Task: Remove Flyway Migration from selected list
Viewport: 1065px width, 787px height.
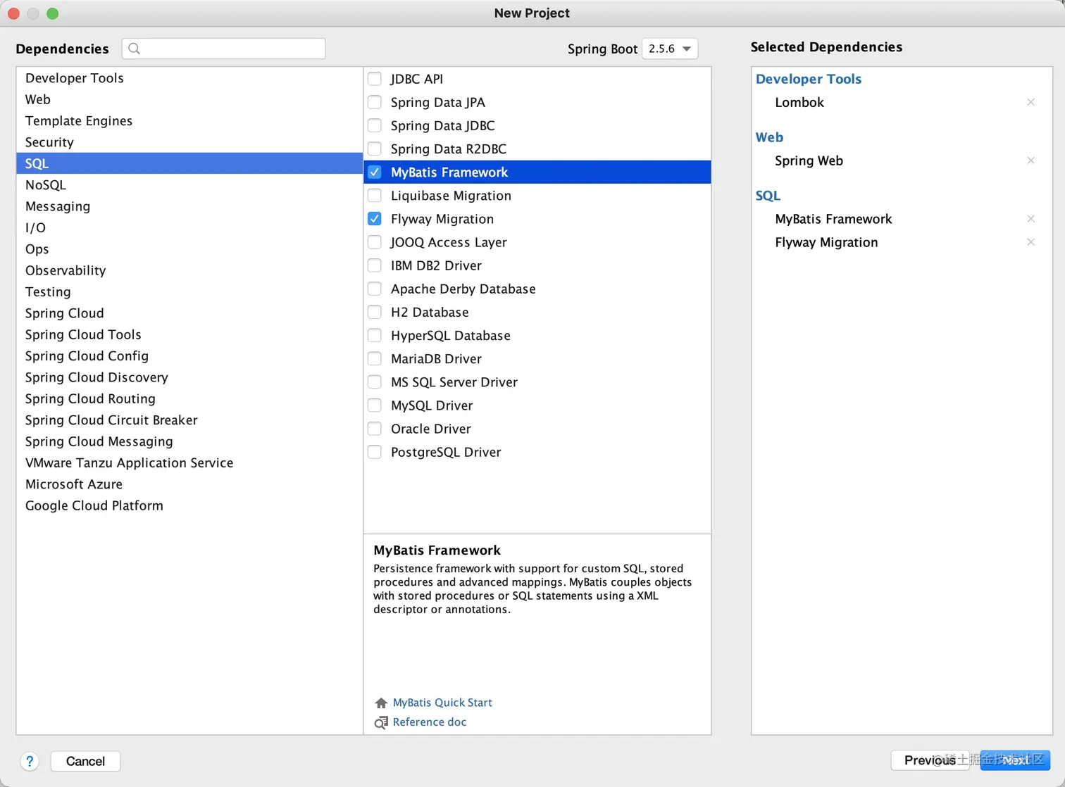Action: point(1030,242)
